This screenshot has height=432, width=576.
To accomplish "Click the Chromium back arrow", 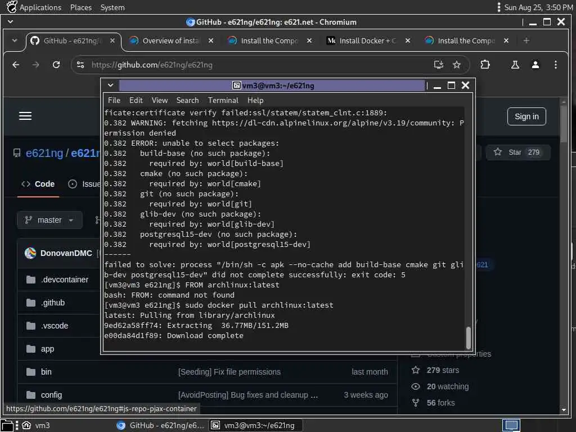I will pyautogui.click(x=16, y=65).
